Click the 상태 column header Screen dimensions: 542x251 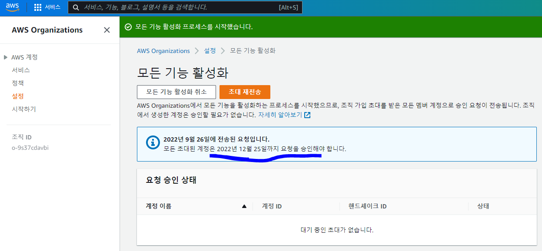[x=483, y=206]
